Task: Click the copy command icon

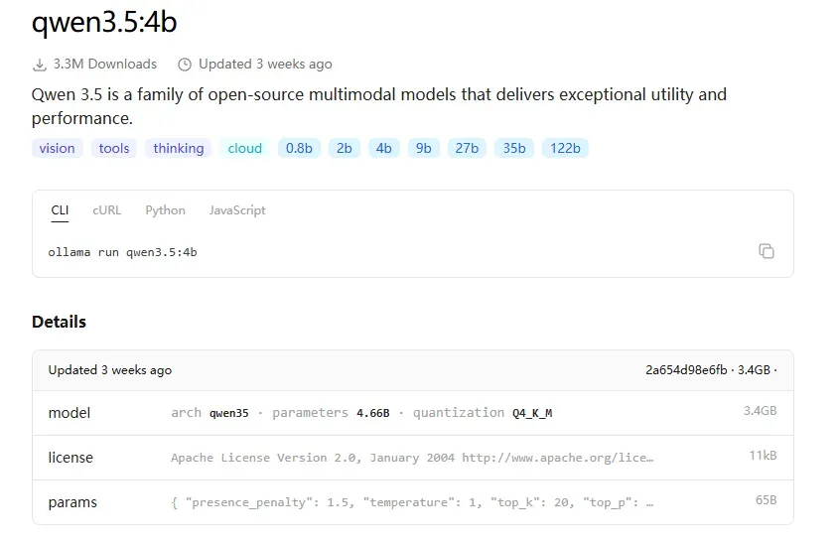Action: [766, 251]
